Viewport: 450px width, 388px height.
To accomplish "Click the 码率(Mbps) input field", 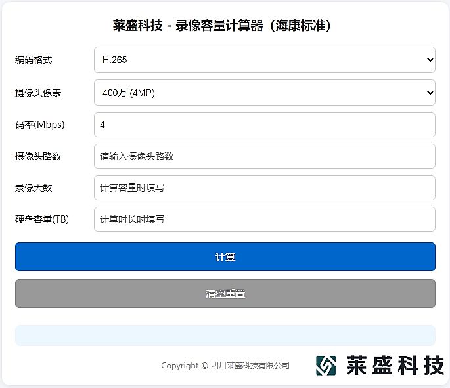I will click(265, 125).
